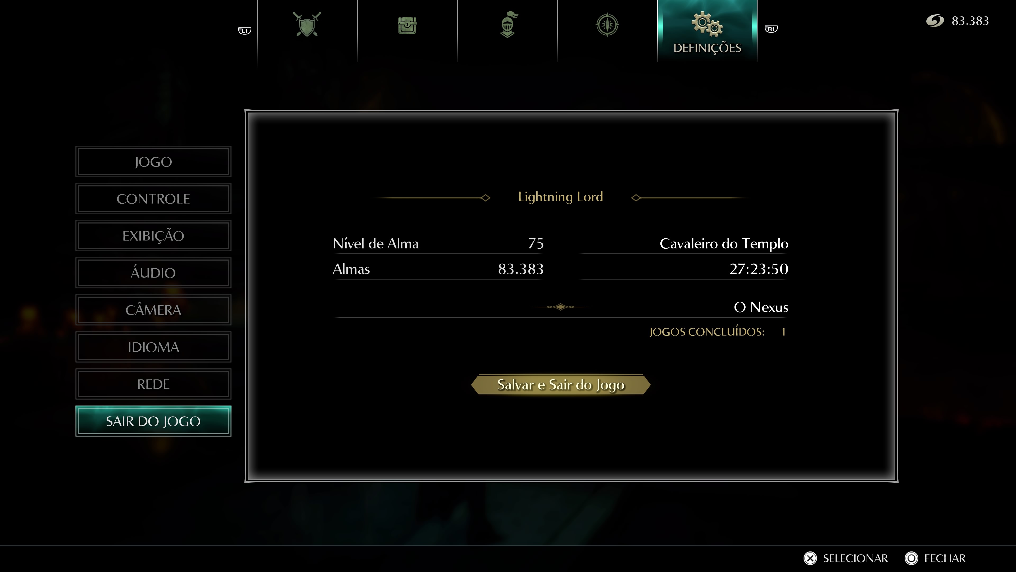Click the JOGO settings menu option
1016x572 pixels.
coord(153,161)
